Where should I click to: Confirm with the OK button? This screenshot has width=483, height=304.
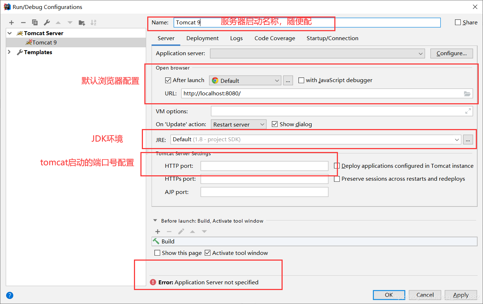(389, 295)
